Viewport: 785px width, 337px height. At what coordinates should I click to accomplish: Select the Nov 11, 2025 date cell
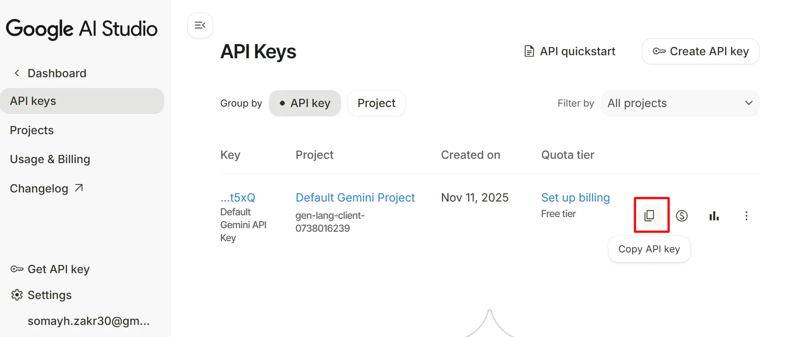tap(475, 198)
